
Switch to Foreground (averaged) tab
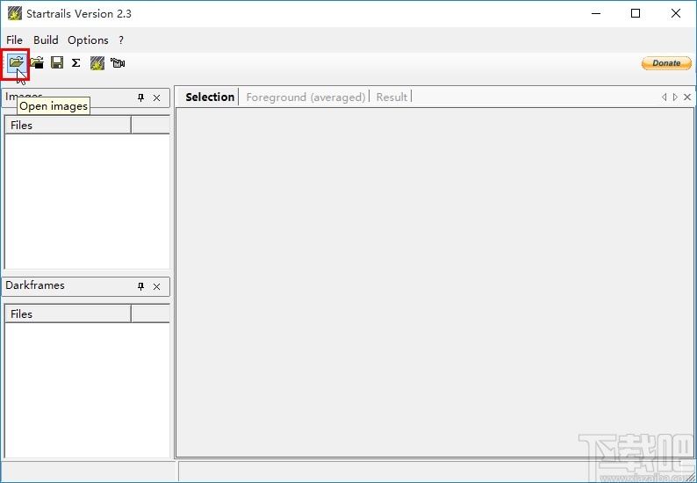tap(305, 97)
